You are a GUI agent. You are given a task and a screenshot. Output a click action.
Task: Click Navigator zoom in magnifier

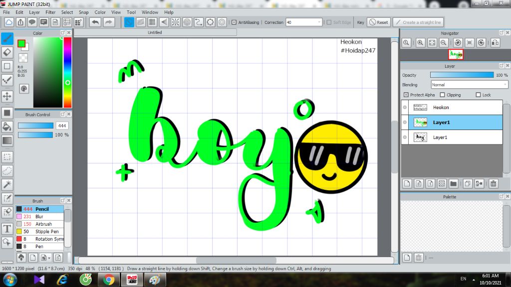(x=420, y=43)
